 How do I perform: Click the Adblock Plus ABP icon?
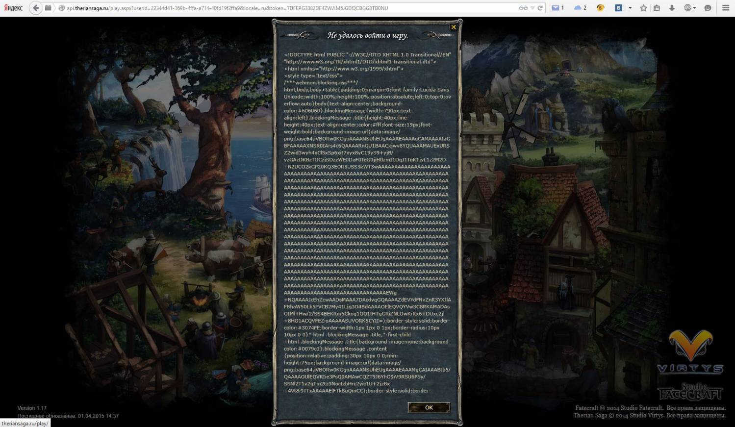687,8
